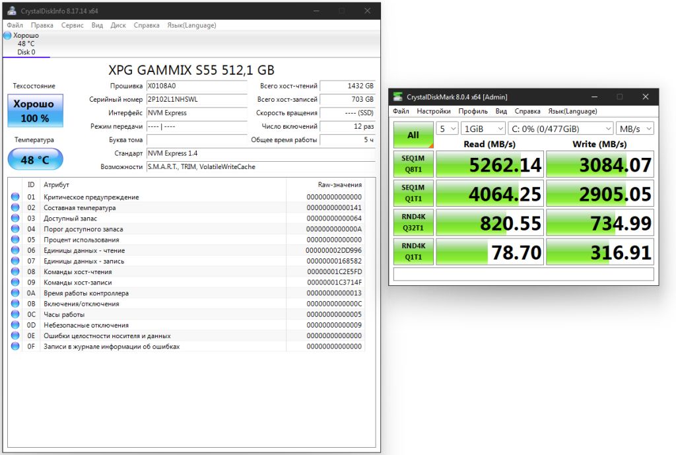The width and height of the screenshot is (676, 455).
Task: Open Файл menu in CrystalDiskMark
Action: [401, 111]
